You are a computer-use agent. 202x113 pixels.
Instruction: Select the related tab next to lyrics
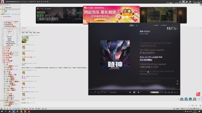click(137, 25)
